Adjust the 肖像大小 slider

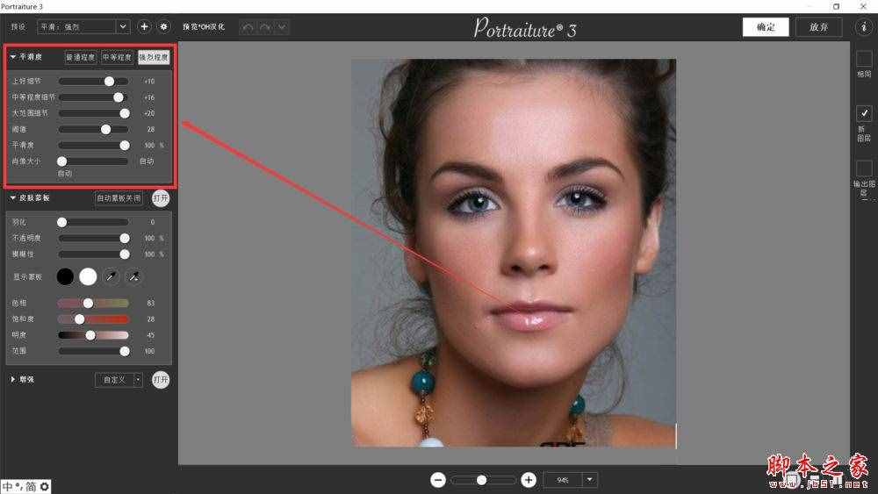[x=94, y=161]
